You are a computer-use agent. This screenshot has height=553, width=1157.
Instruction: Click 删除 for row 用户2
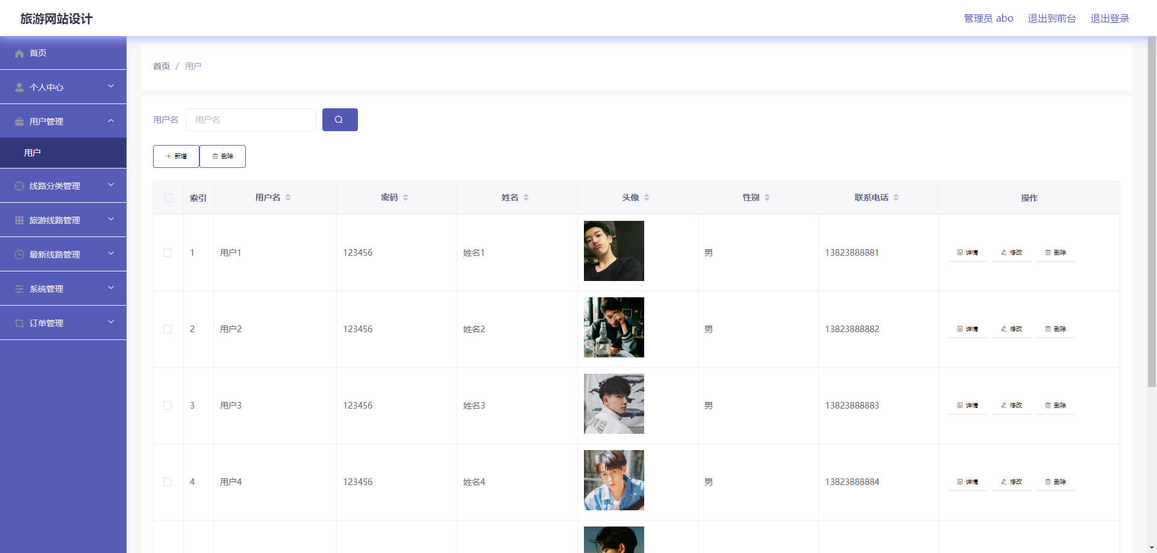point(1055,329)
